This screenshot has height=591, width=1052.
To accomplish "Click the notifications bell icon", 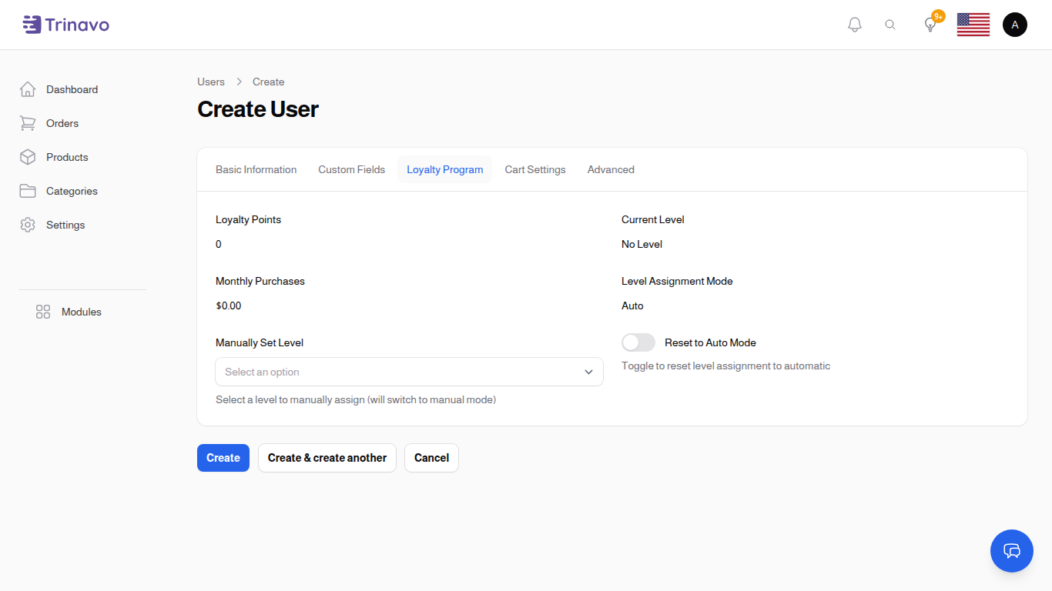I will (854, 25).
